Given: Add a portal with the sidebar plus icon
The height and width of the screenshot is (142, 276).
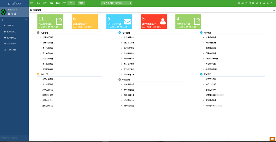Looking at the screenshot, I should 26,20.
